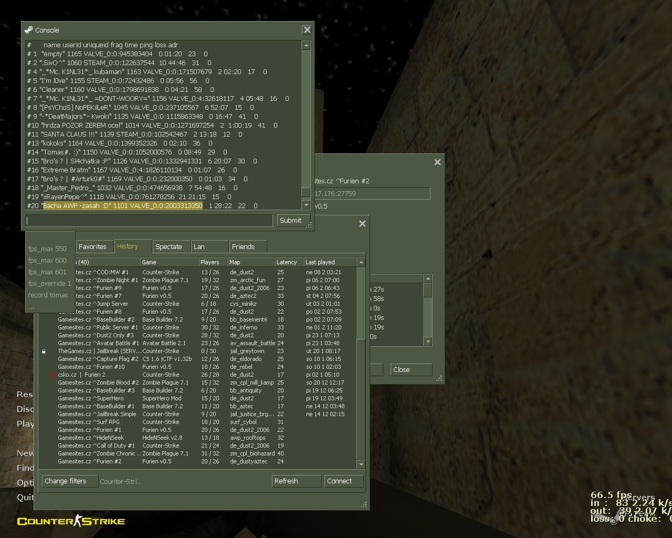The width and height of the screenshot is (672, 538).
Task: Close the Console window with its X
Action: click(x=307, y=30)
